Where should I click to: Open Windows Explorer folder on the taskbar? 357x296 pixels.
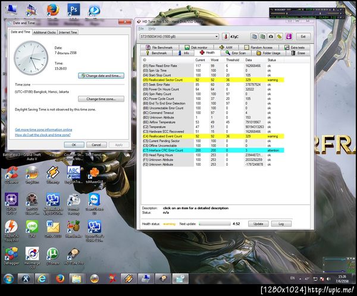pos(77,279)
